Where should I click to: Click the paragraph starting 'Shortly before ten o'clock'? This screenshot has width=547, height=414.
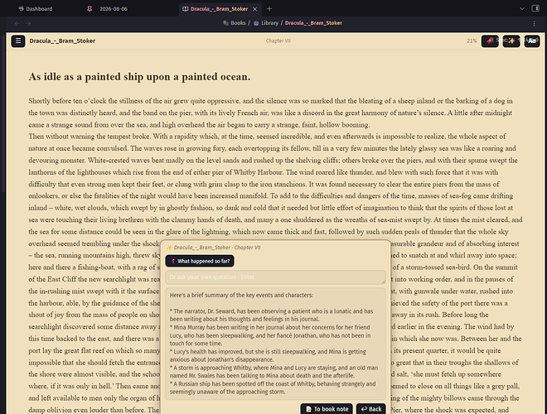pyautogui.click(x=272, y=113)
